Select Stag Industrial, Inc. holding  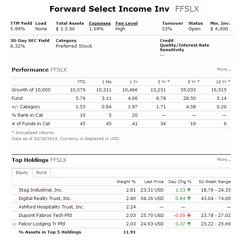pyautogui.click(x=41, y=190)
